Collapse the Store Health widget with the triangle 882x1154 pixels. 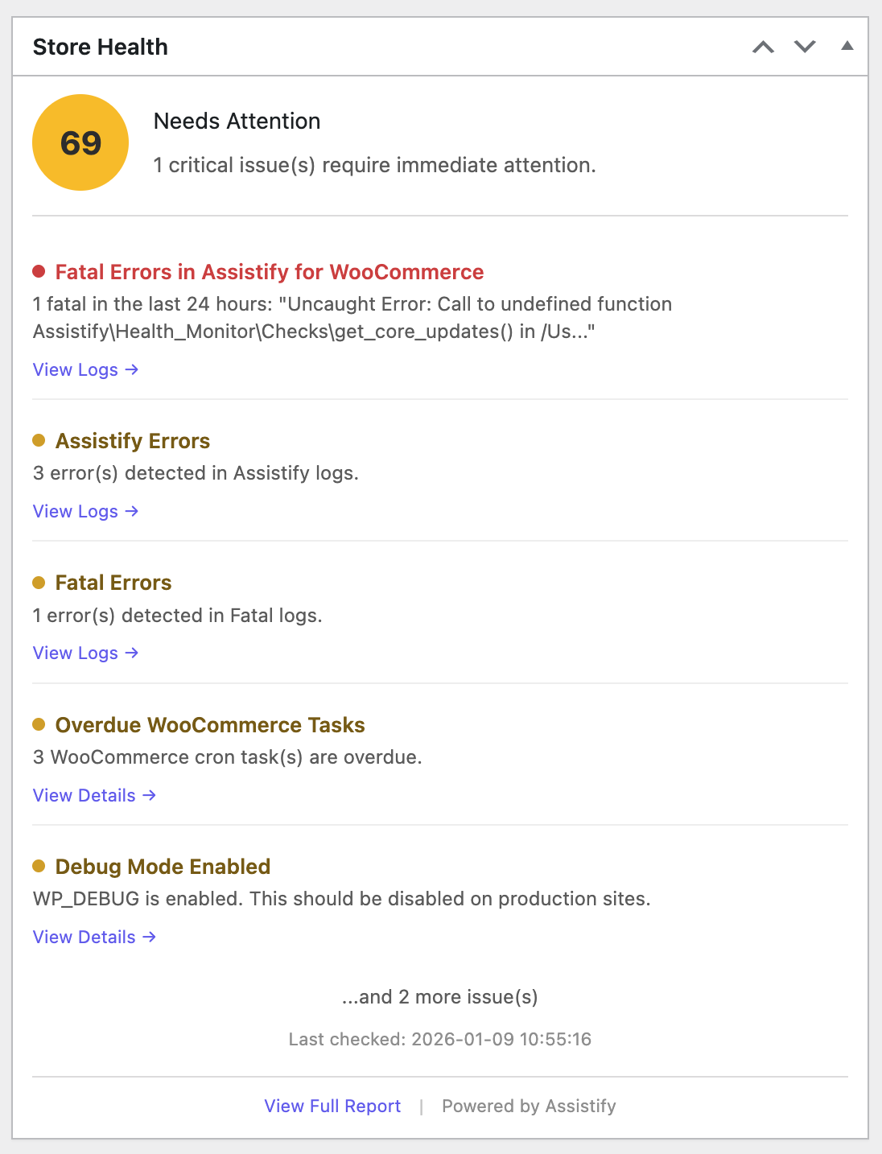click(847, 47)
